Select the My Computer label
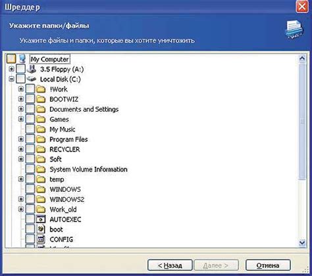 click(49, 59)
